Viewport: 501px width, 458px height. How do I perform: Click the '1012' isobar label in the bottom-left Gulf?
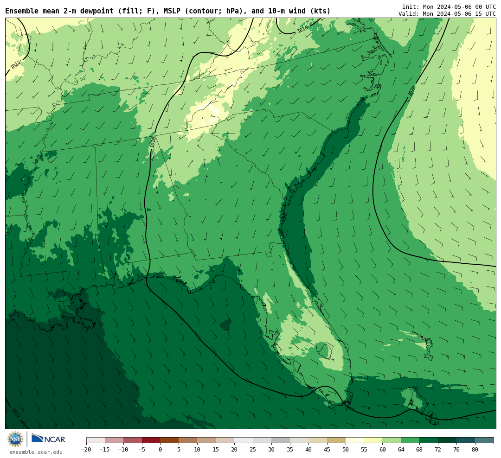pyautogui.click(x=16, y=413)
